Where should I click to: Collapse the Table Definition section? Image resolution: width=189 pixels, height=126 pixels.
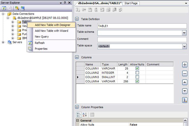pos(77,19)
